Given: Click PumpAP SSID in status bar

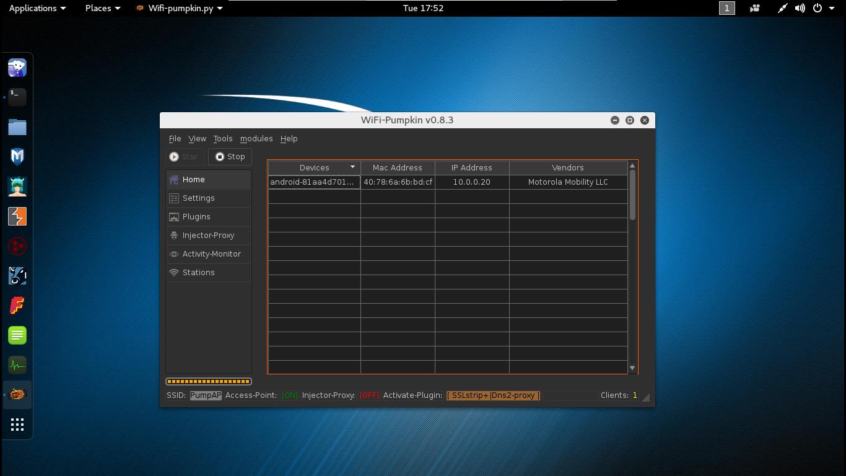Looking at the screenshot, I should click(206, 395).
